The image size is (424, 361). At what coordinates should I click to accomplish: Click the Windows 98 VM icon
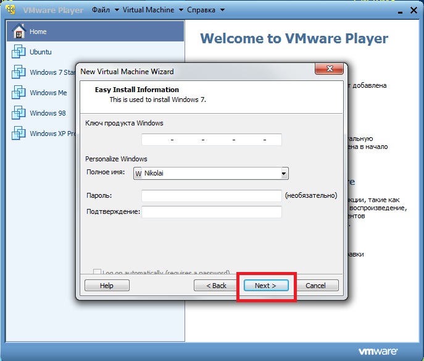click(x=19, y=113)
